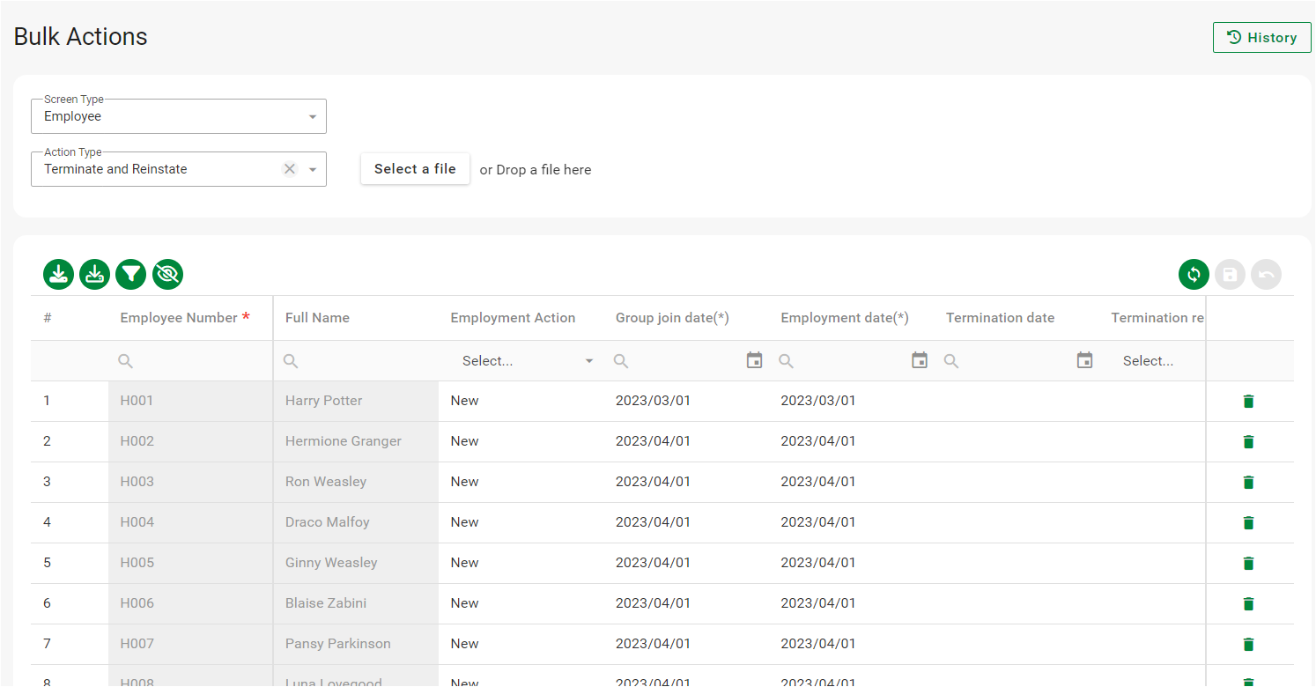Click the greyed-out undo arrow icon
The image size is (1316, 687).
[1266, 275]
